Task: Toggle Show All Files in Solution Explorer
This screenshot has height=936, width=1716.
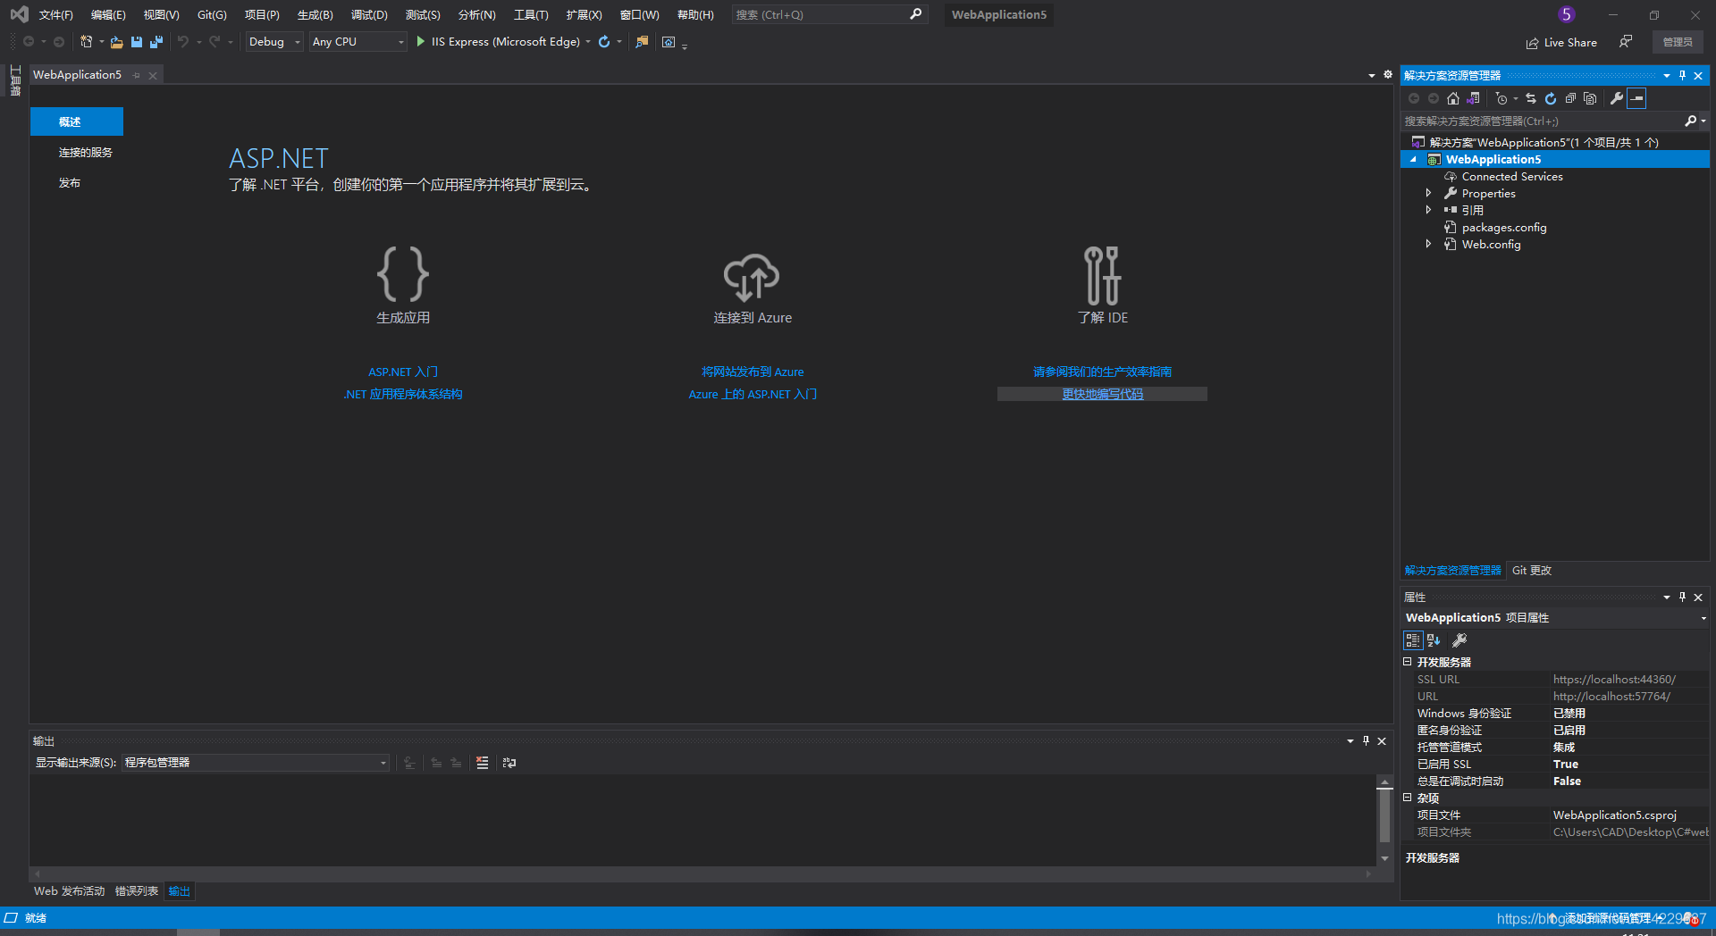Action: point(1590,98)
